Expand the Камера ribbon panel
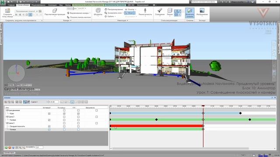 pos(67,20)
